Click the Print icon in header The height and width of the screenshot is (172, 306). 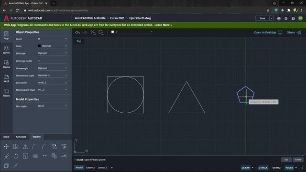point(279,18)
